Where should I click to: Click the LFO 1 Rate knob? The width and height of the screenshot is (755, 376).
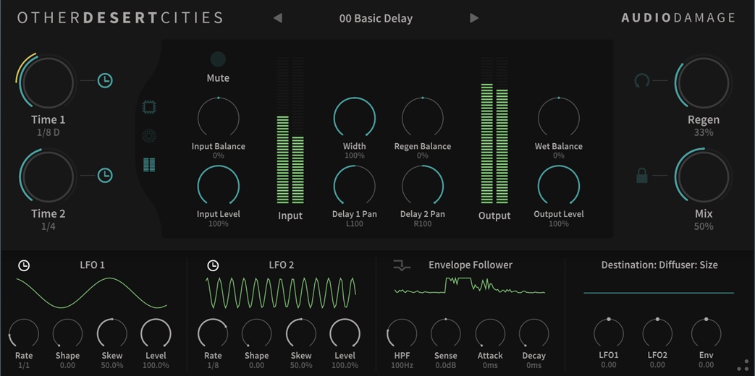click(24, 333)
